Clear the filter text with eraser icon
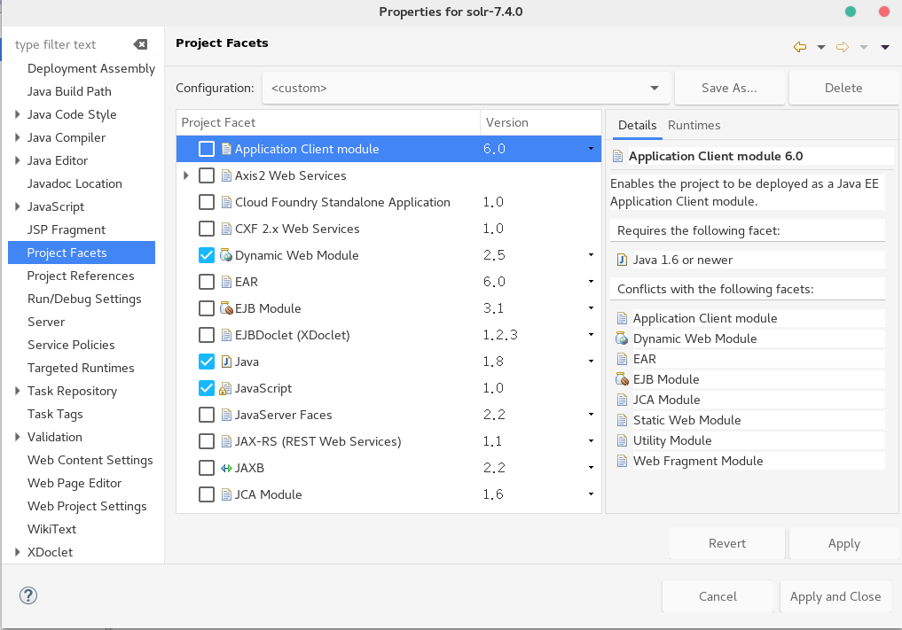The image size is (902, 630). (140, 44)
